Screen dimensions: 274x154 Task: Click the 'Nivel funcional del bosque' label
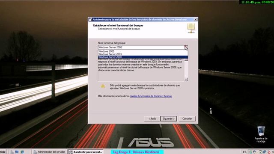pyautogui.click(x=112, y=43)
